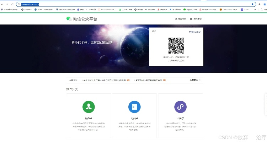Open the browser downloads icon
267x142 pixels.
tap(260, 4)
